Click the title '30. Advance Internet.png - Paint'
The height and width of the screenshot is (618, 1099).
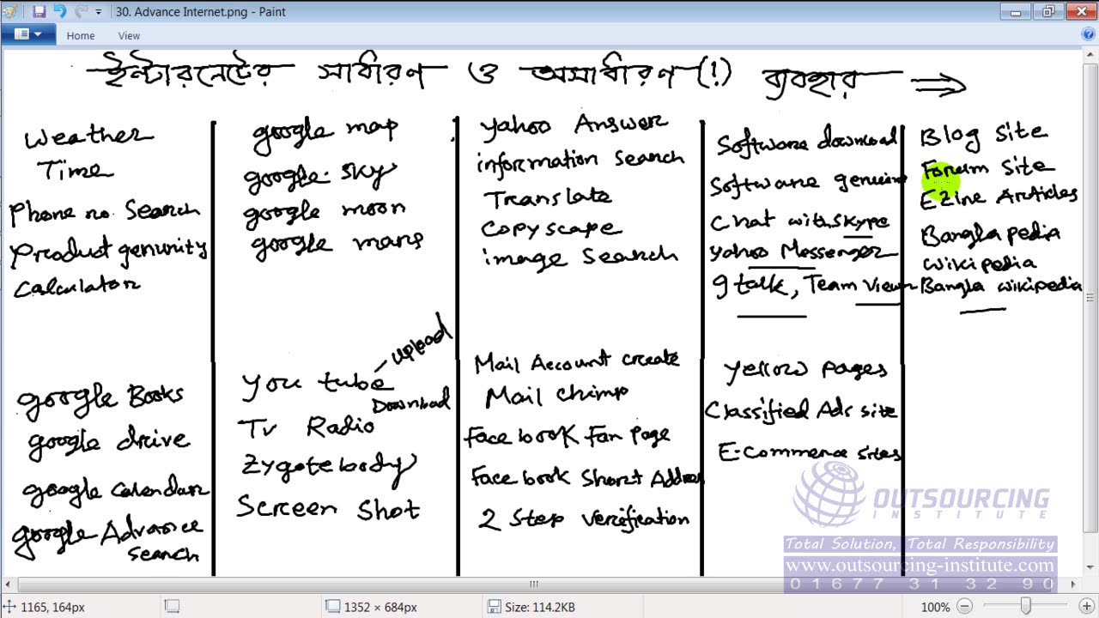[x=200, y=12]
